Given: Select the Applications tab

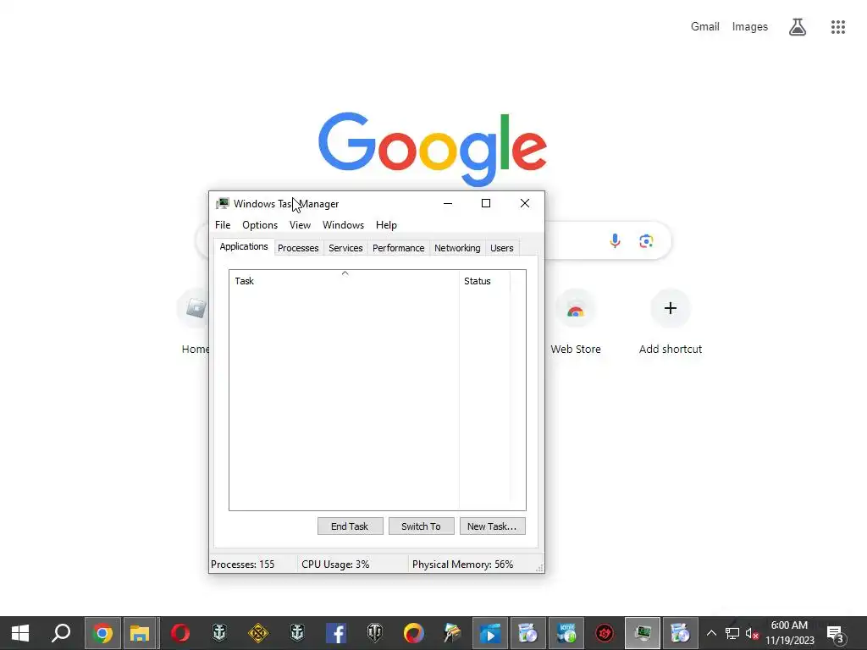Looking at the screenshot, I should pos(244,246).
